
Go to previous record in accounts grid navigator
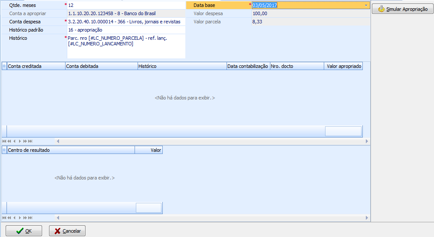coord(14,141)
